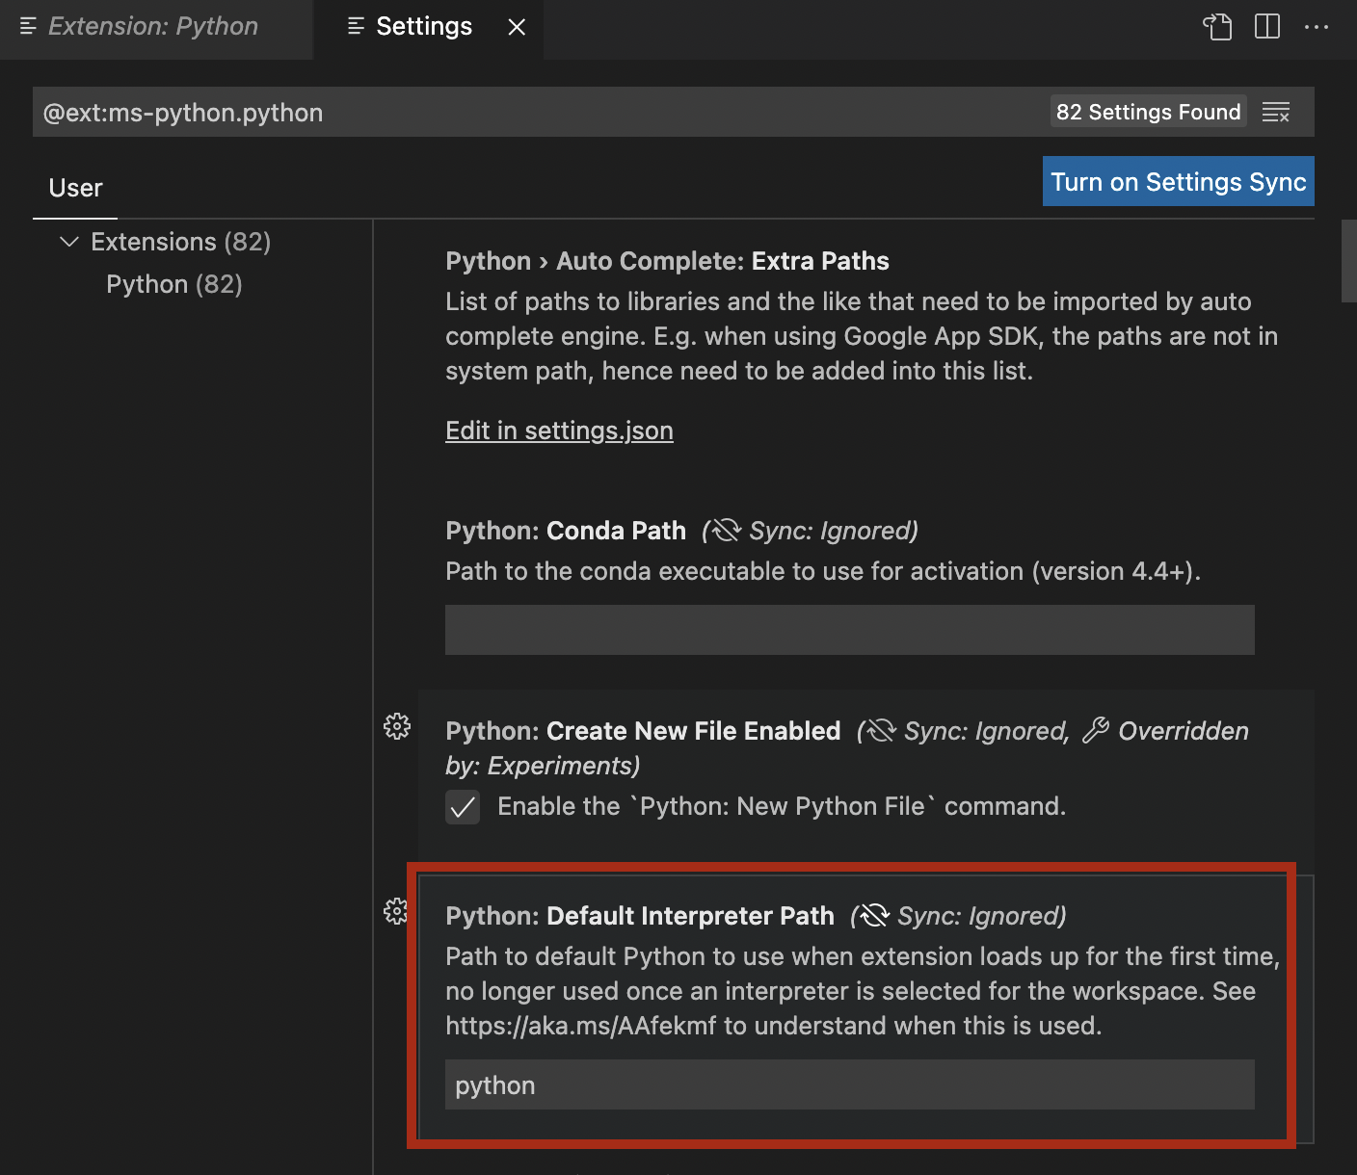
Task: Close the Settings tab
Action: coord(517,27)
